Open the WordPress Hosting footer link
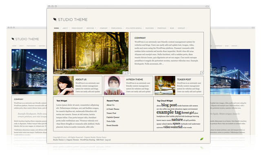 point(88,140)
